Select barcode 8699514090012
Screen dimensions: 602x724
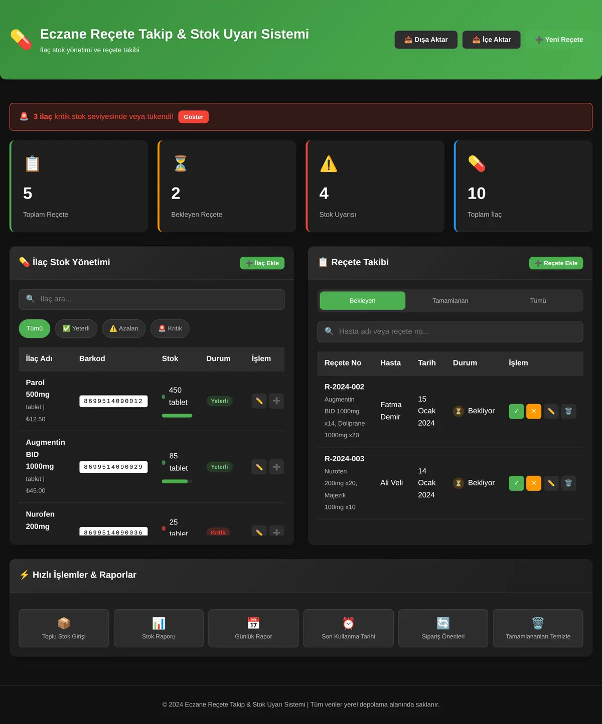(x=113, y=401)
